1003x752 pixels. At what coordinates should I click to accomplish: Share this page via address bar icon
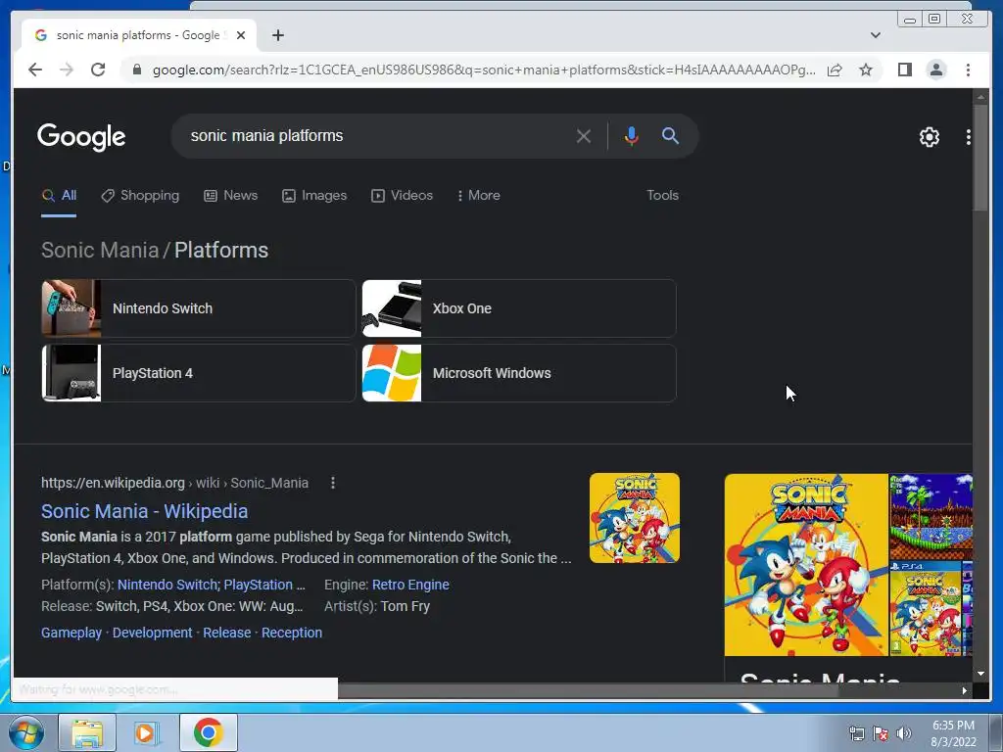pos(835,70)
